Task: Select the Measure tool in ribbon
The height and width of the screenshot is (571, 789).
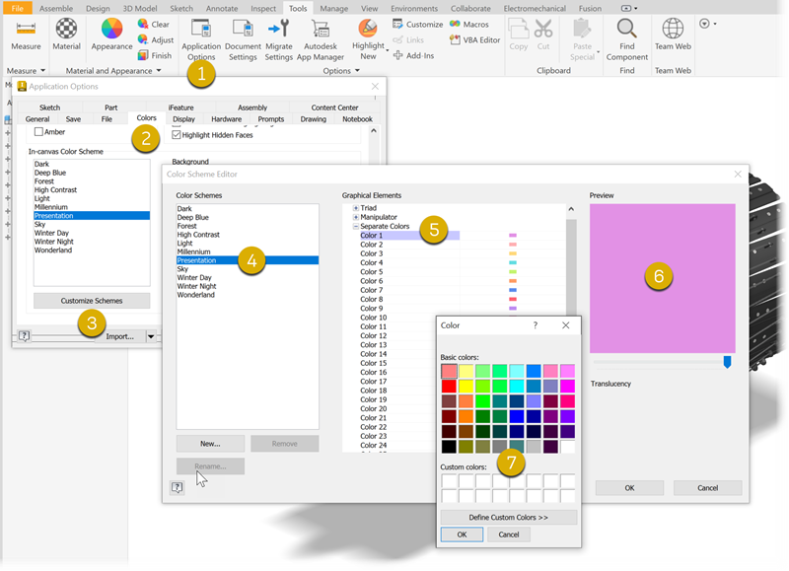Action: pos(26,35)
